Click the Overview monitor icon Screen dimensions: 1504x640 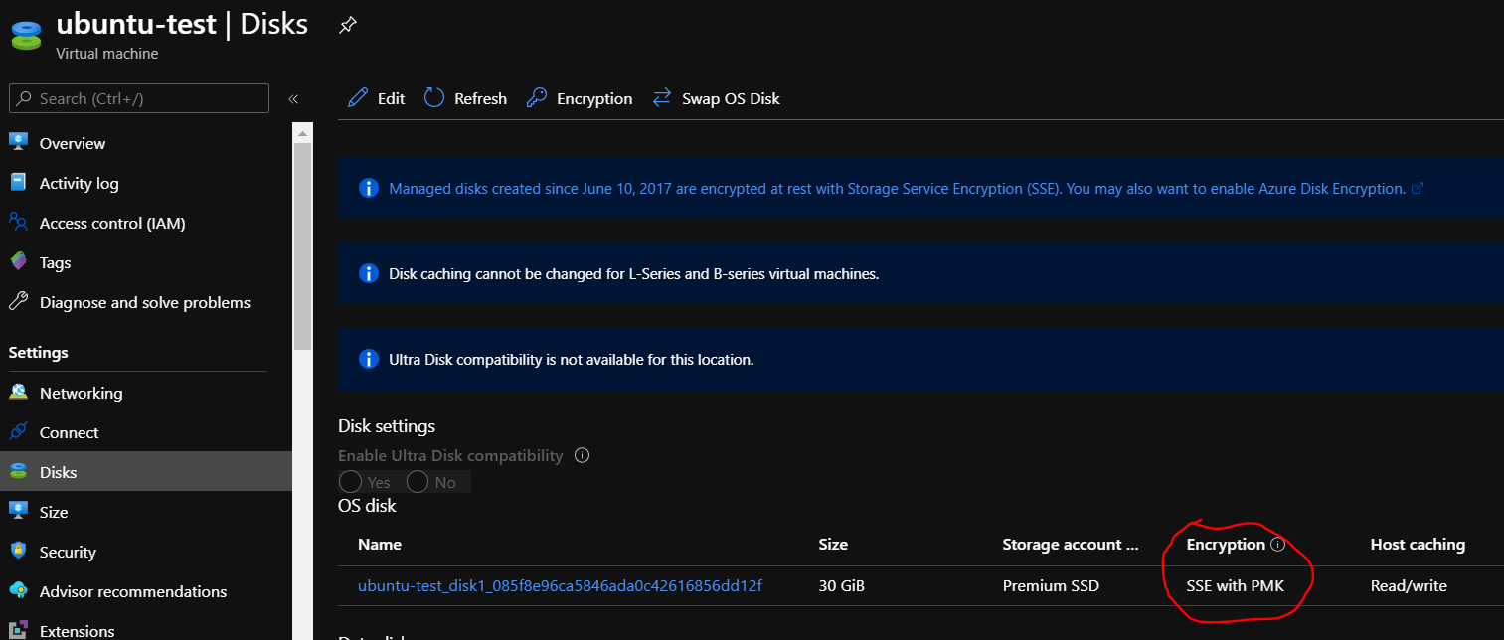pos(18,142)
